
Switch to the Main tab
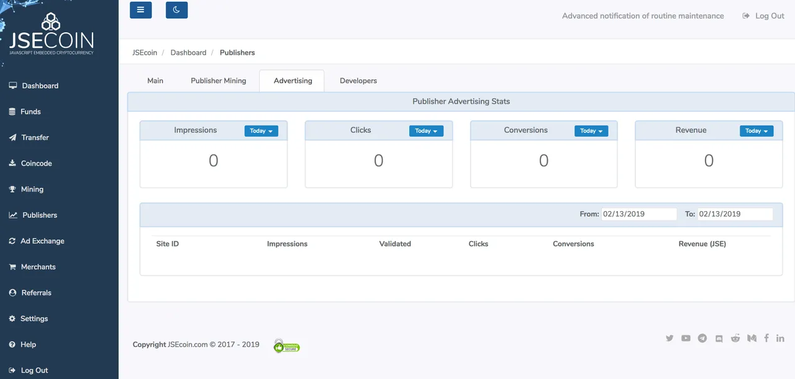155,81
